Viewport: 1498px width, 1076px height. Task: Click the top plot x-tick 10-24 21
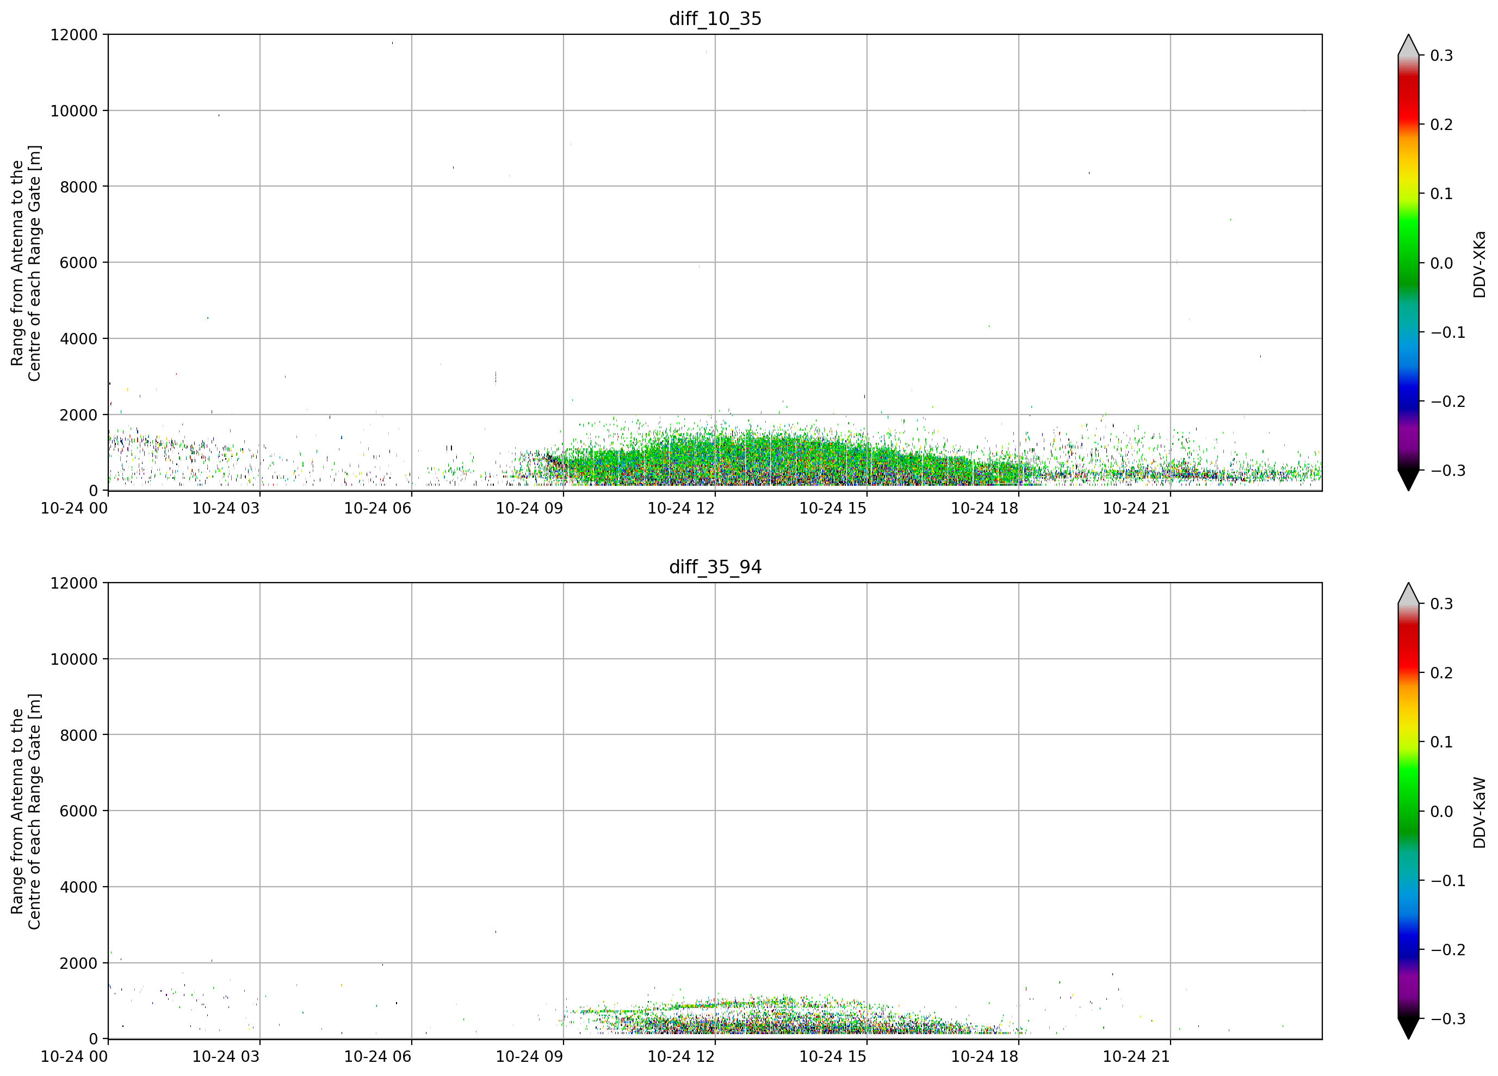tap(1136, 508)
